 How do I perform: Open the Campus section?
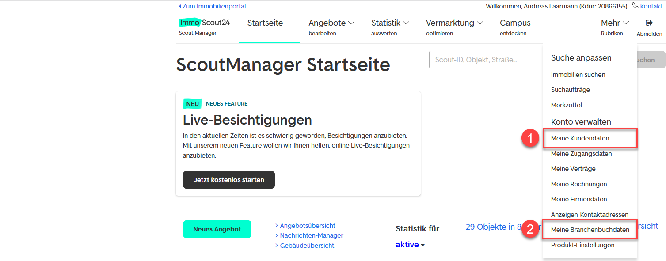515,23
